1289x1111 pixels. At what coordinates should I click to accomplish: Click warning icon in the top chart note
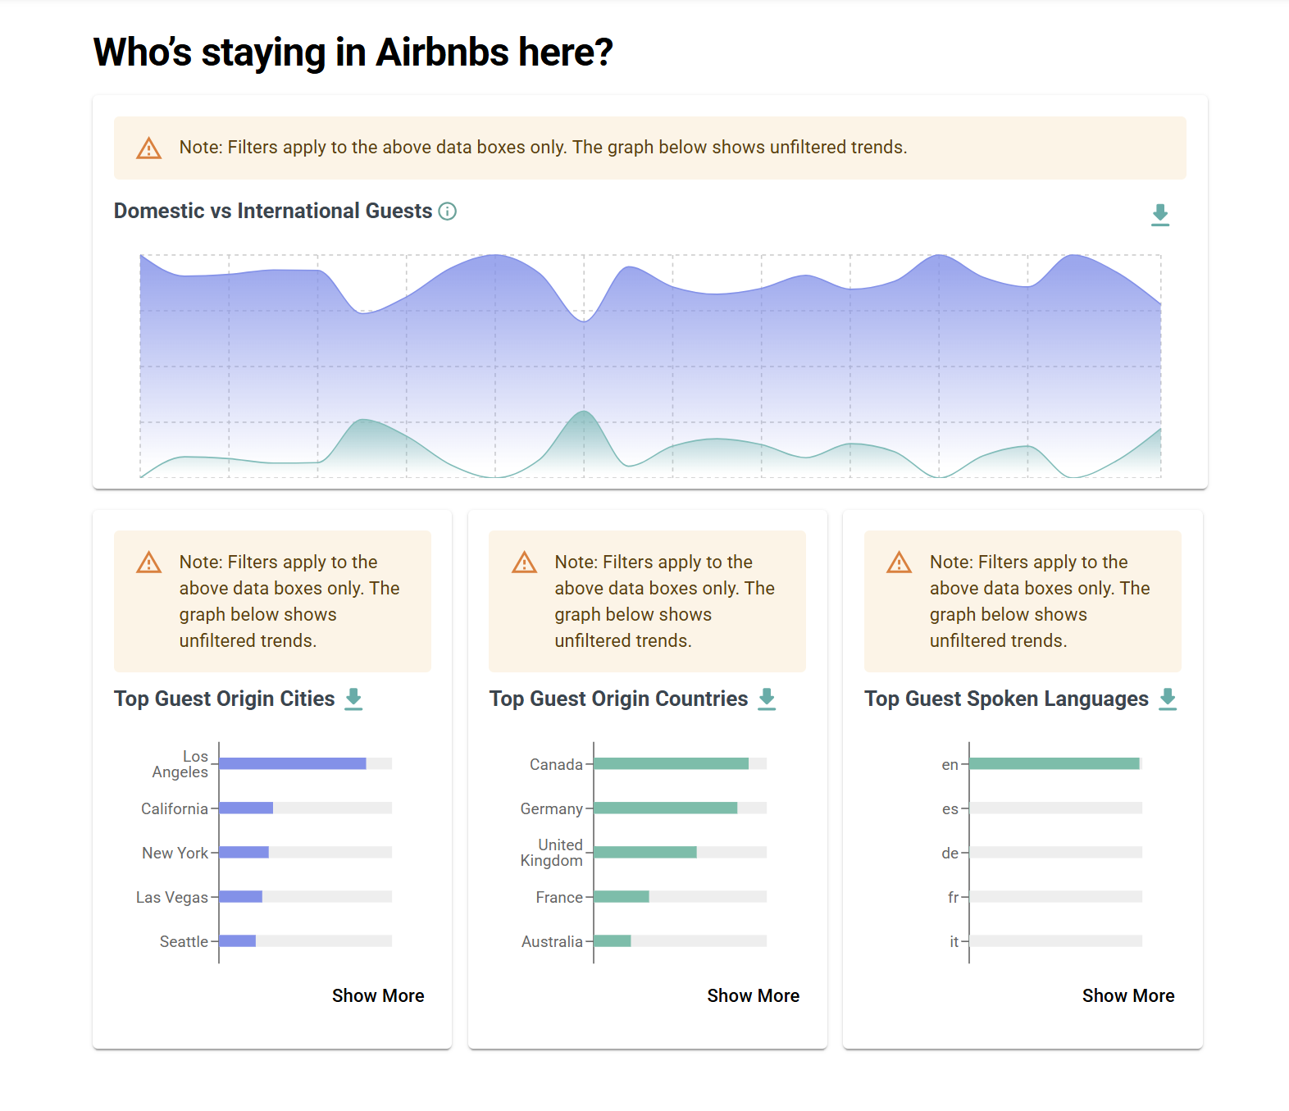[x=148, y=148]
